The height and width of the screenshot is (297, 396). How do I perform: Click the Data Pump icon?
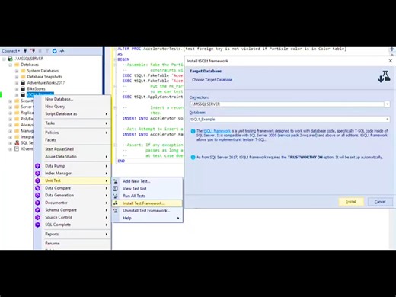(x=37, y=166)
